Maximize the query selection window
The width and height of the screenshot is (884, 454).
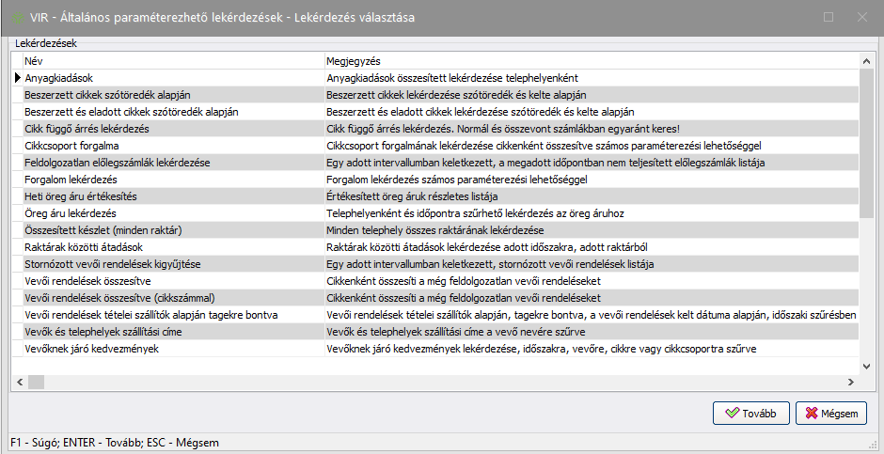coord(829,17)
